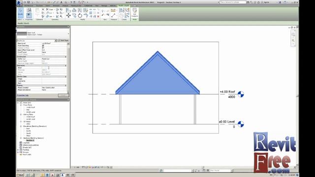Click the search keyword input field
This screenshot has width=315, height=177.
coord(233,2)
